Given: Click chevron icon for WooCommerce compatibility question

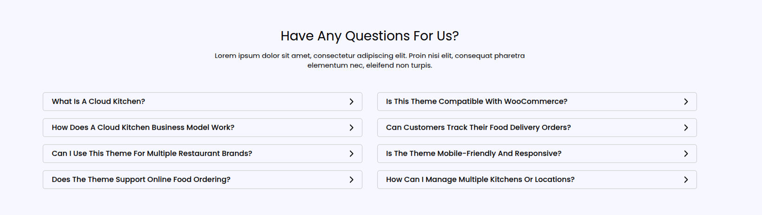Looking at the screenshot, I should point(686,102).
